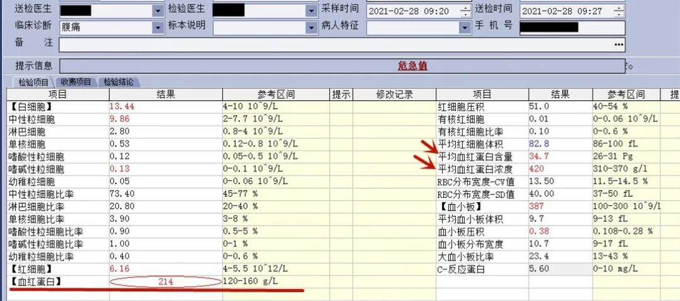Expand the 临床诊断 dropdown showing 腹痛
The image size is (680, 301).
pyautogui.click(x=158, y=28)
